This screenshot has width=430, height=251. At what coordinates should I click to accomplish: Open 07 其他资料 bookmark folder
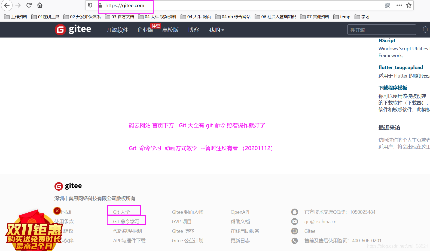[315, 17]
